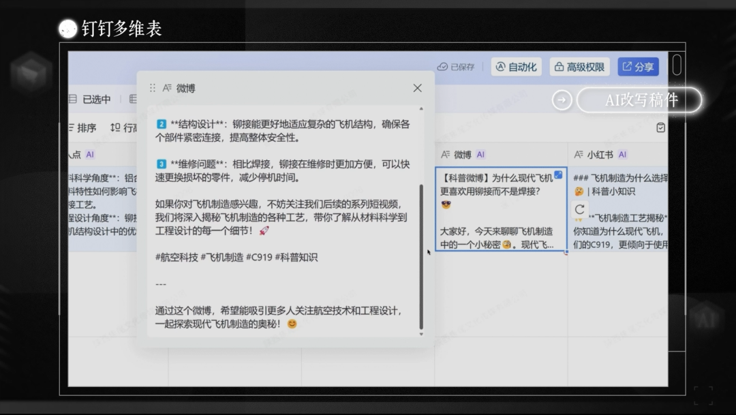The image size is (736, 415).
Task: Click the circled arrow next to AI改写稿件
Action: [562, 99]
